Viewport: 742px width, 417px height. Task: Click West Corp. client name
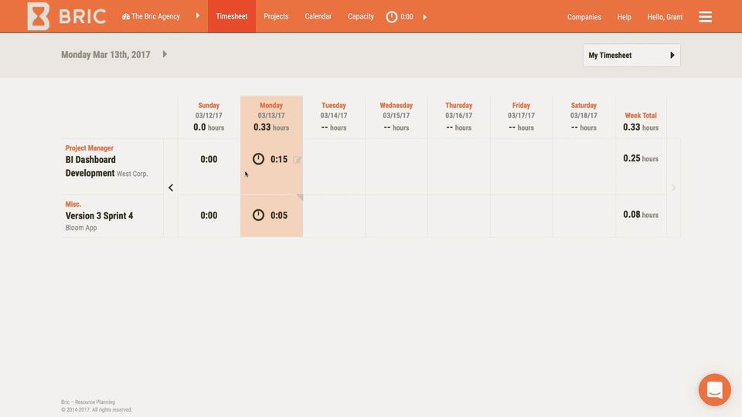pyautogui.click(x=132, y=174)
